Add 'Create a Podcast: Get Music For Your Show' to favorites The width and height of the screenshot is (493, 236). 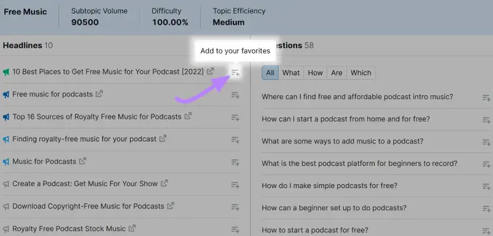pyautogui.click(x=235, y=185)
